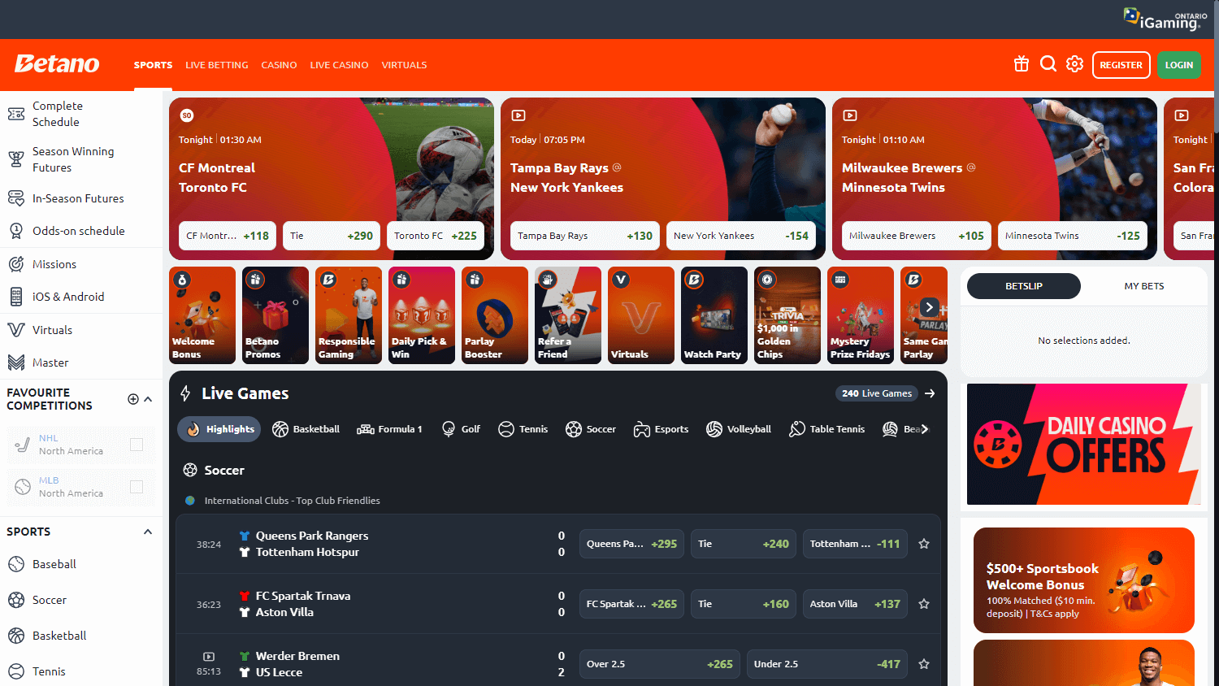Open Tennis in the Sports list
The height and width of the screenshot is (686, 1219).
click(x=81, y=671)
